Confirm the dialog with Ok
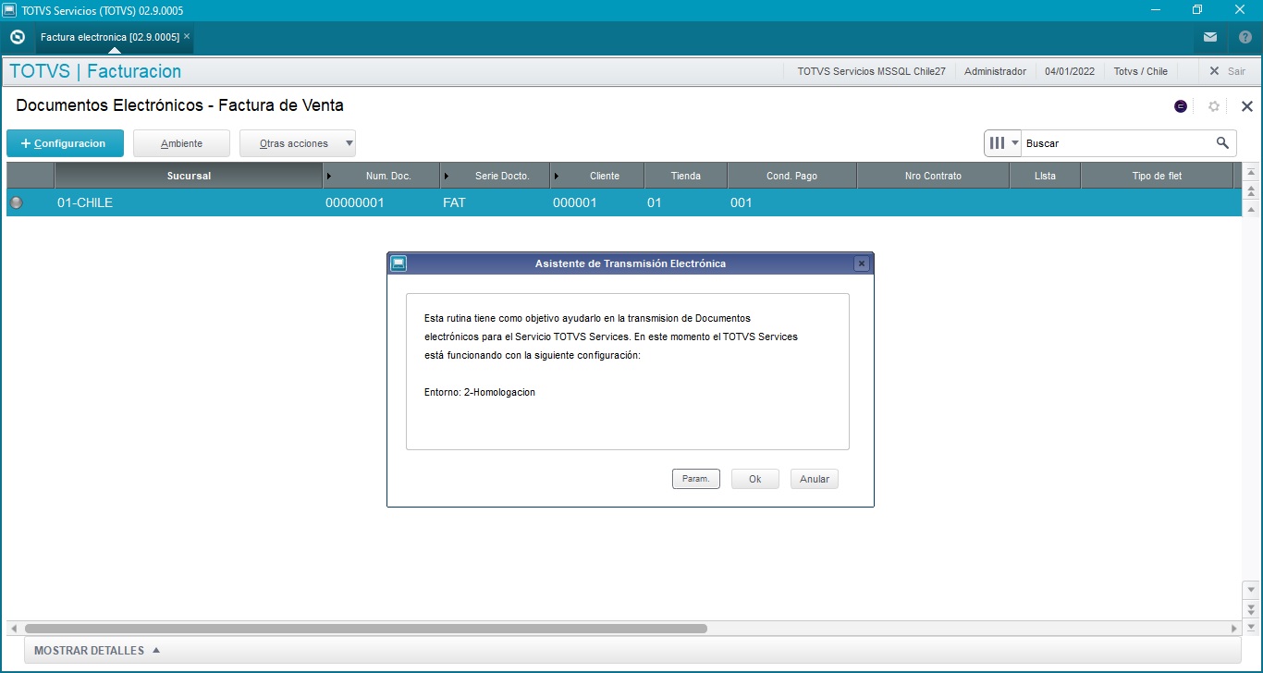 tap(755, 479)
